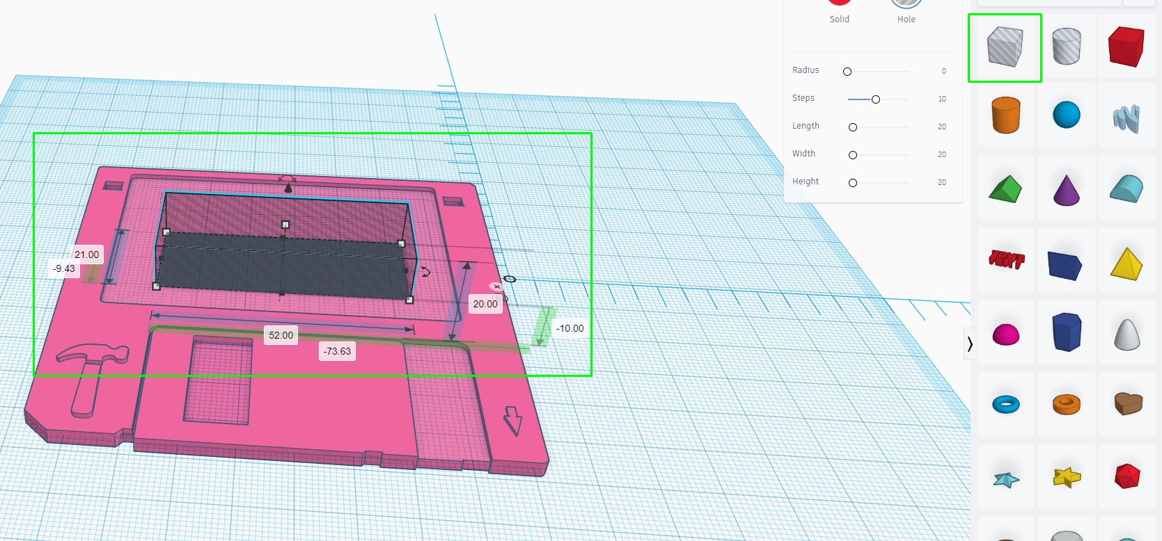This screenshot has width=1162, height=541.
Task: Add the red 3D Text shape
Action: (x=1006, y=259)
